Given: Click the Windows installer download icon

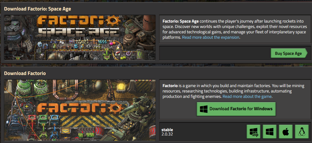Looking at the screenshot, I should tap(270, 132).
